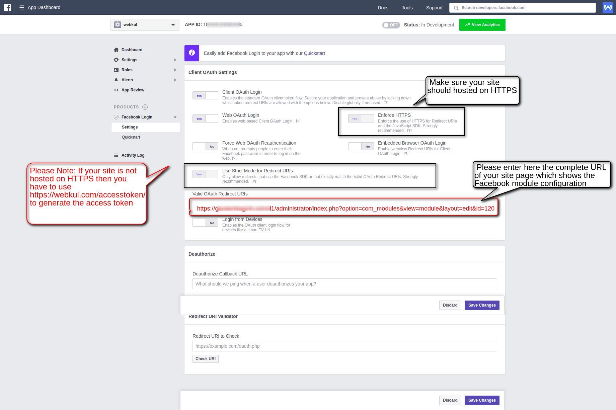Viewport: 616px width, 410px height.
Task: Click the APP ID text
Action: pyautogui.click(x=213, y=25)
